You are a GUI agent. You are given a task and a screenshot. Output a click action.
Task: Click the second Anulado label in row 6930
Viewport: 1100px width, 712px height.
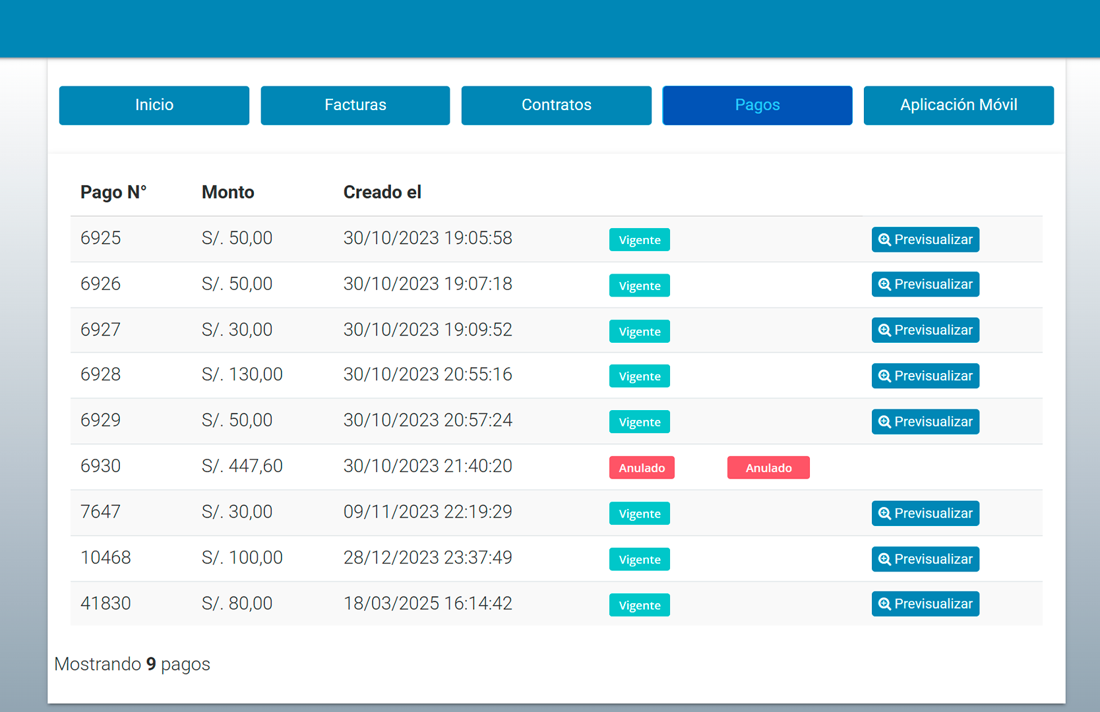click(768, 468)
